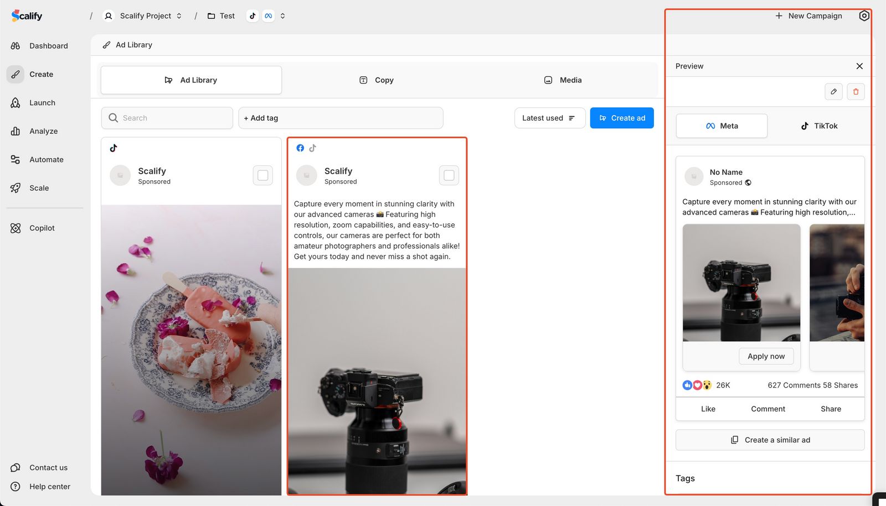Click the Add tag field

pos(341,118)
